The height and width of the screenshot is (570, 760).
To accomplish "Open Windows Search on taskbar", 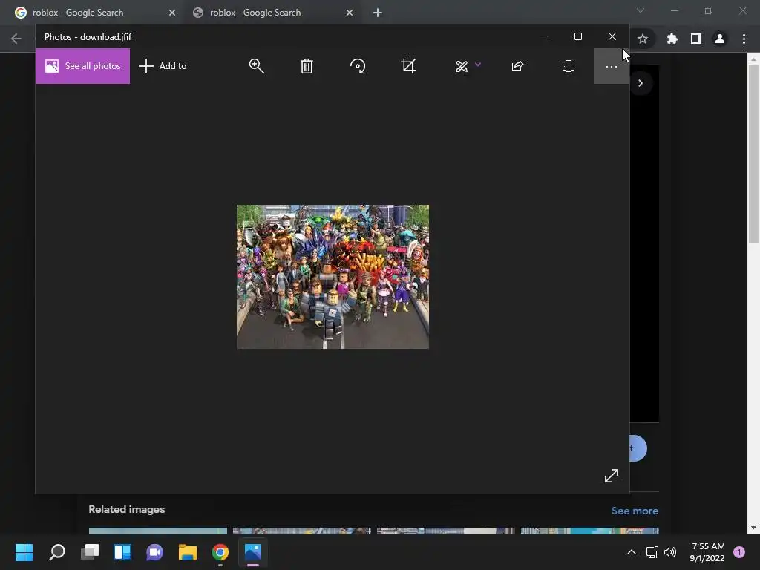I will point(57,552).
